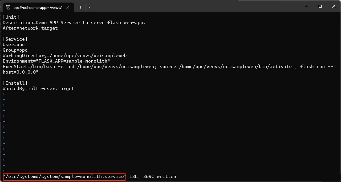Click the ExecStart=/bin/bash command line
341x182 pixels.
click(x=168, y=67)
